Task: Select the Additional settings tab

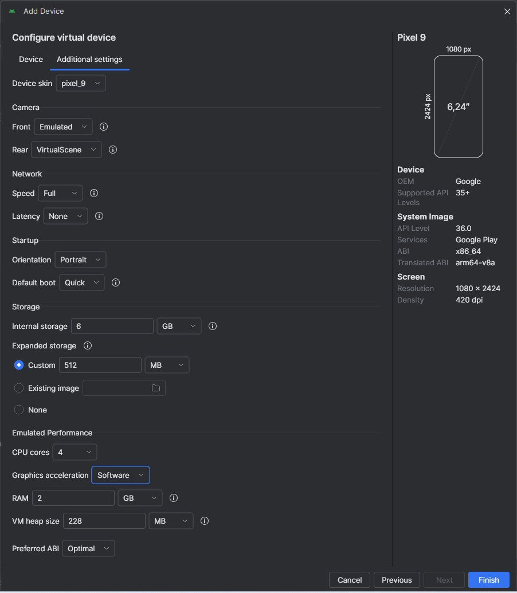Action: (89, 60)
